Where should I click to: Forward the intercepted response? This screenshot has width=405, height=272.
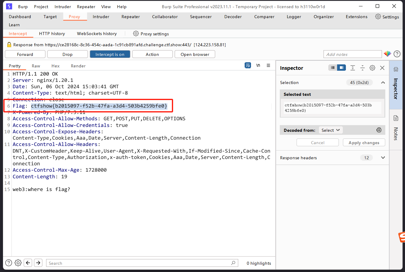click(x=25, y=54)
